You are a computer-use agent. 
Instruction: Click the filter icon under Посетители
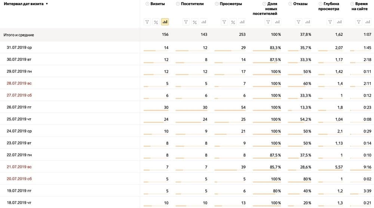pos(186,22)
